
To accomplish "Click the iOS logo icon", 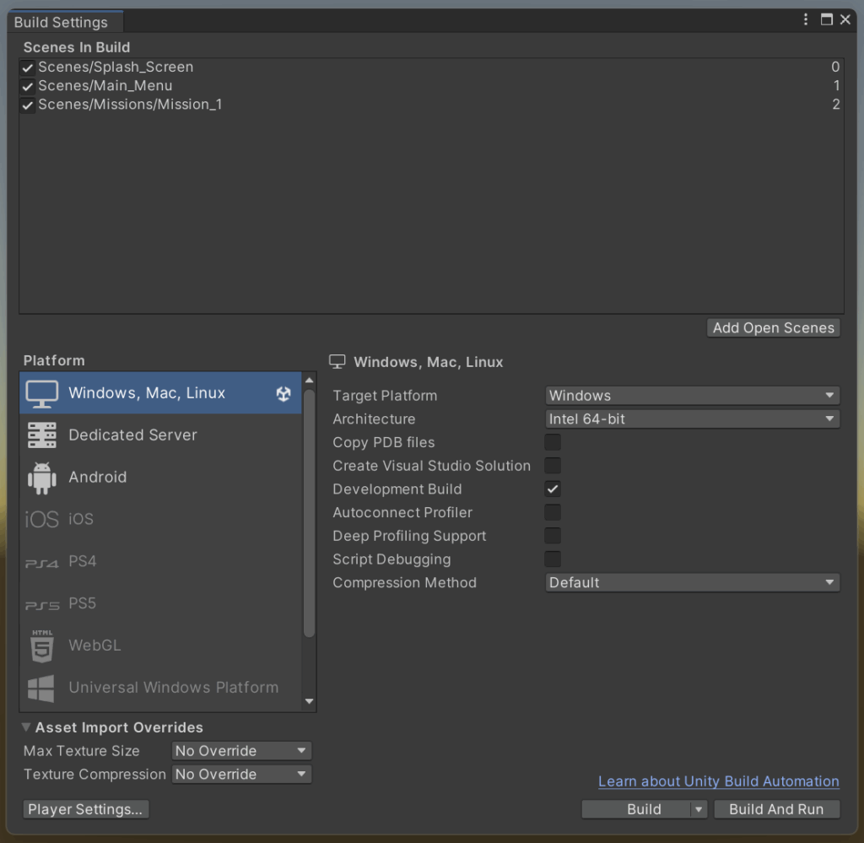I will (42, 520).
